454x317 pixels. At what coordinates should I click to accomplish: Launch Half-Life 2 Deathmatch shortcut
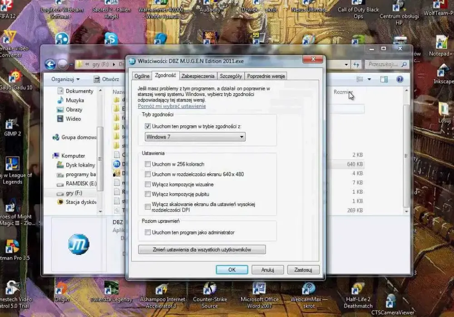[358, 296]
